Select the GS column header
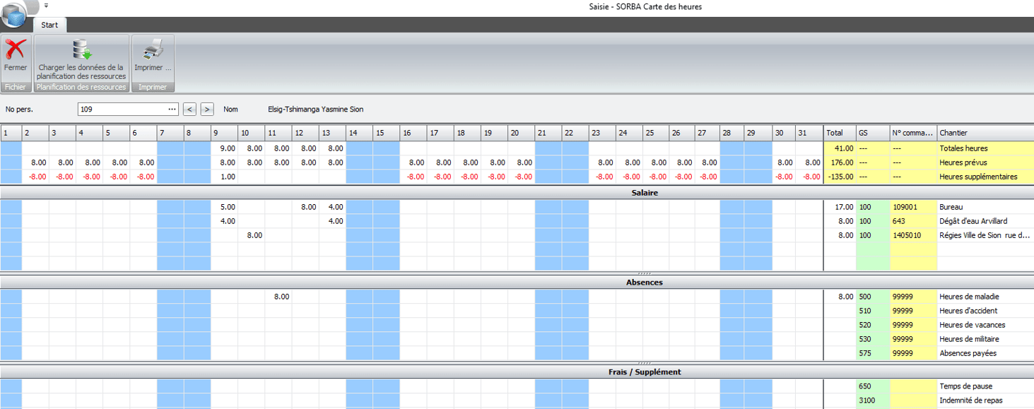The width and height of the screenshot is (1034, 409). click(873, 132)
